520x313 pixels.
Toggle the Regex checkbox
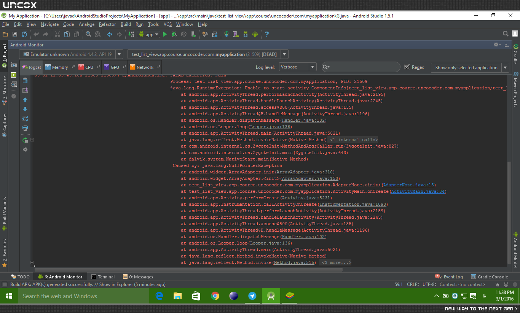407,67
